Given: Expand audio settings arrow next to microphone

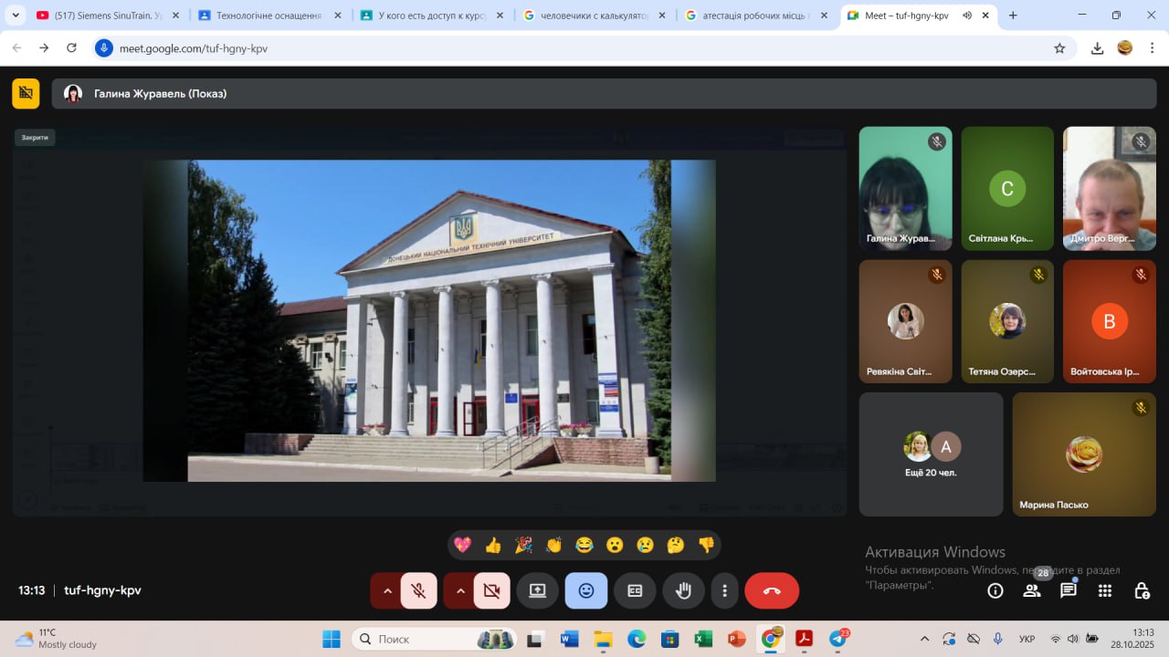Looking at the screenshot, I should coord(387,590).
